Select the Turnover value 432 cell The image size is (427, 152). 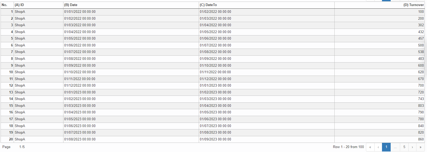coord(379,32)
